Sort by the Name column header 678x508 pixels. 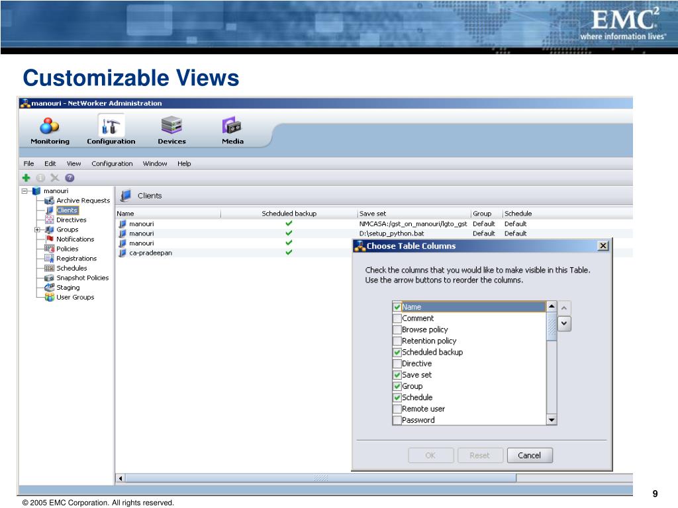168,214
